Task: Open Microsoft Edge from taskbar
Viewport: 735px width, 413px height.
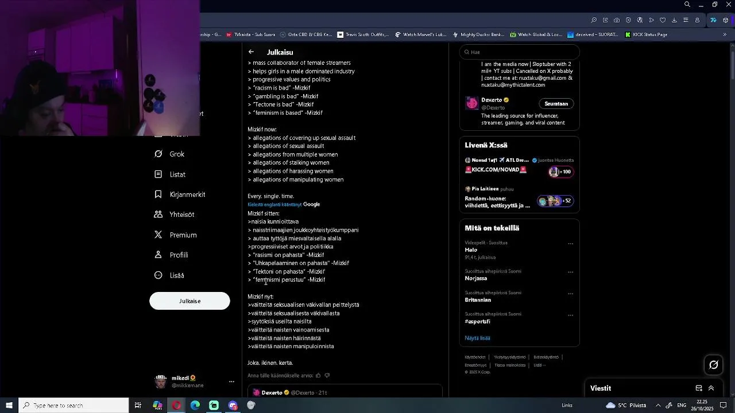Action: tap(195, 406)
